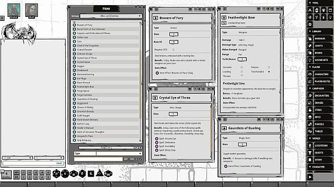Open the Images sidebar icon
The height and width of the screenshot is (187, 334).
(310, 103)
